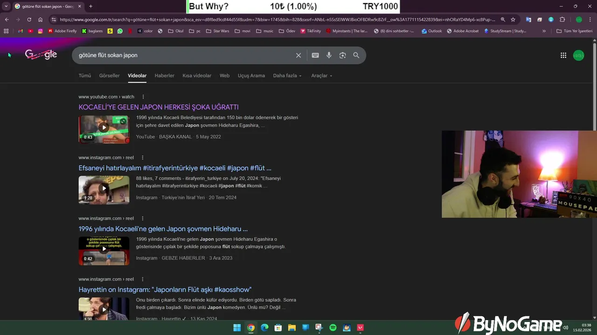The height and width of the screenshot is (335, 597).
Task: Open Spotify from the taskbar
Action: (333, 328)
